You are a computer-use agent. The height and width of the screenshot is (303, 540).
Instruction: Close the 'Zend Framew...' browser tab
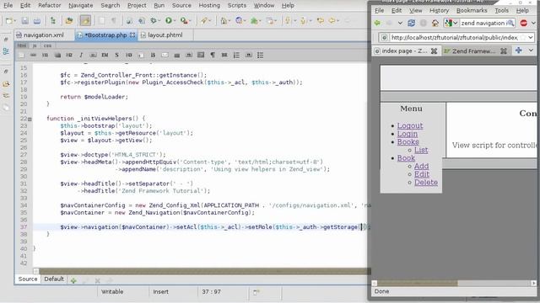[504, 50]
